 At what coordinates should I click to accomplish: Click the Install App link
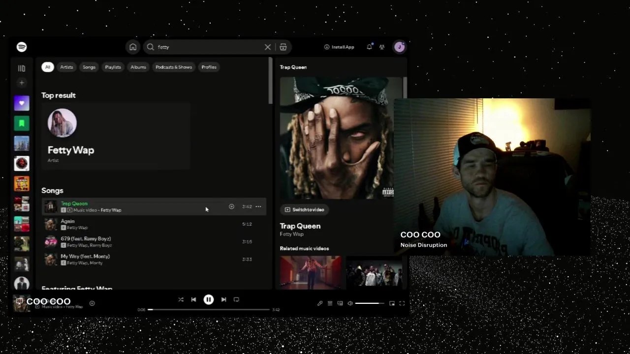(x=339, y=47)
